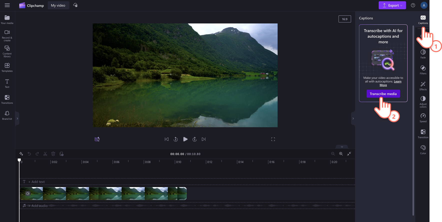Click the 0:10 mark on timeline ruler
This screenshot has height=222, width=442.
(178, 162)
